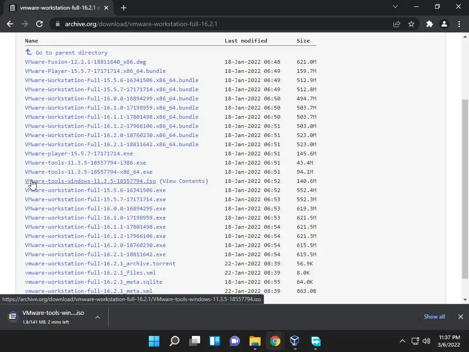
Task: Download VMware-workstation-full-15.5.7-17171714.exe
Action: (95, 199)
